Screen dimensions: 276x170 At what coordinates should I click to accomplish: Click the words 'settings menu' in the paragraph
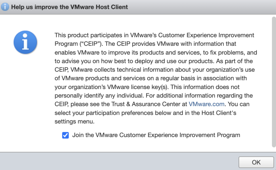point(74,121)
